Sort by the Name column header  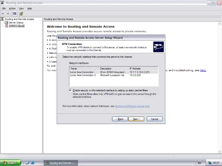tap(84, 68)
